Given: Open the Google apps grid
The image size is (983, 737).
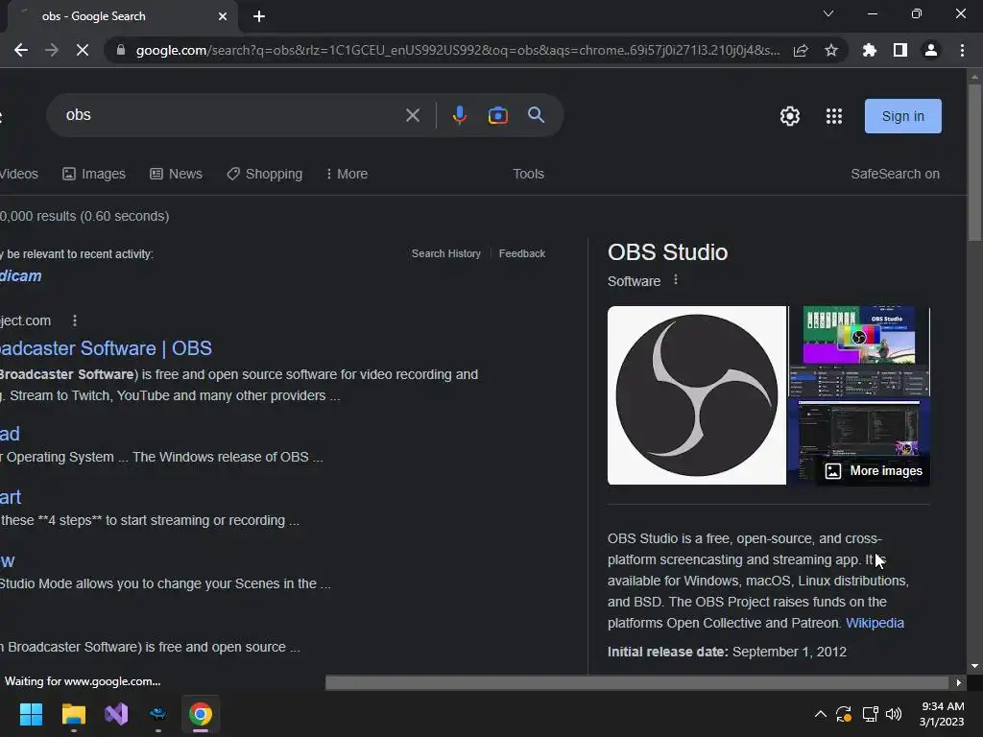Looking at the screenshot, I should click(834, 116).
